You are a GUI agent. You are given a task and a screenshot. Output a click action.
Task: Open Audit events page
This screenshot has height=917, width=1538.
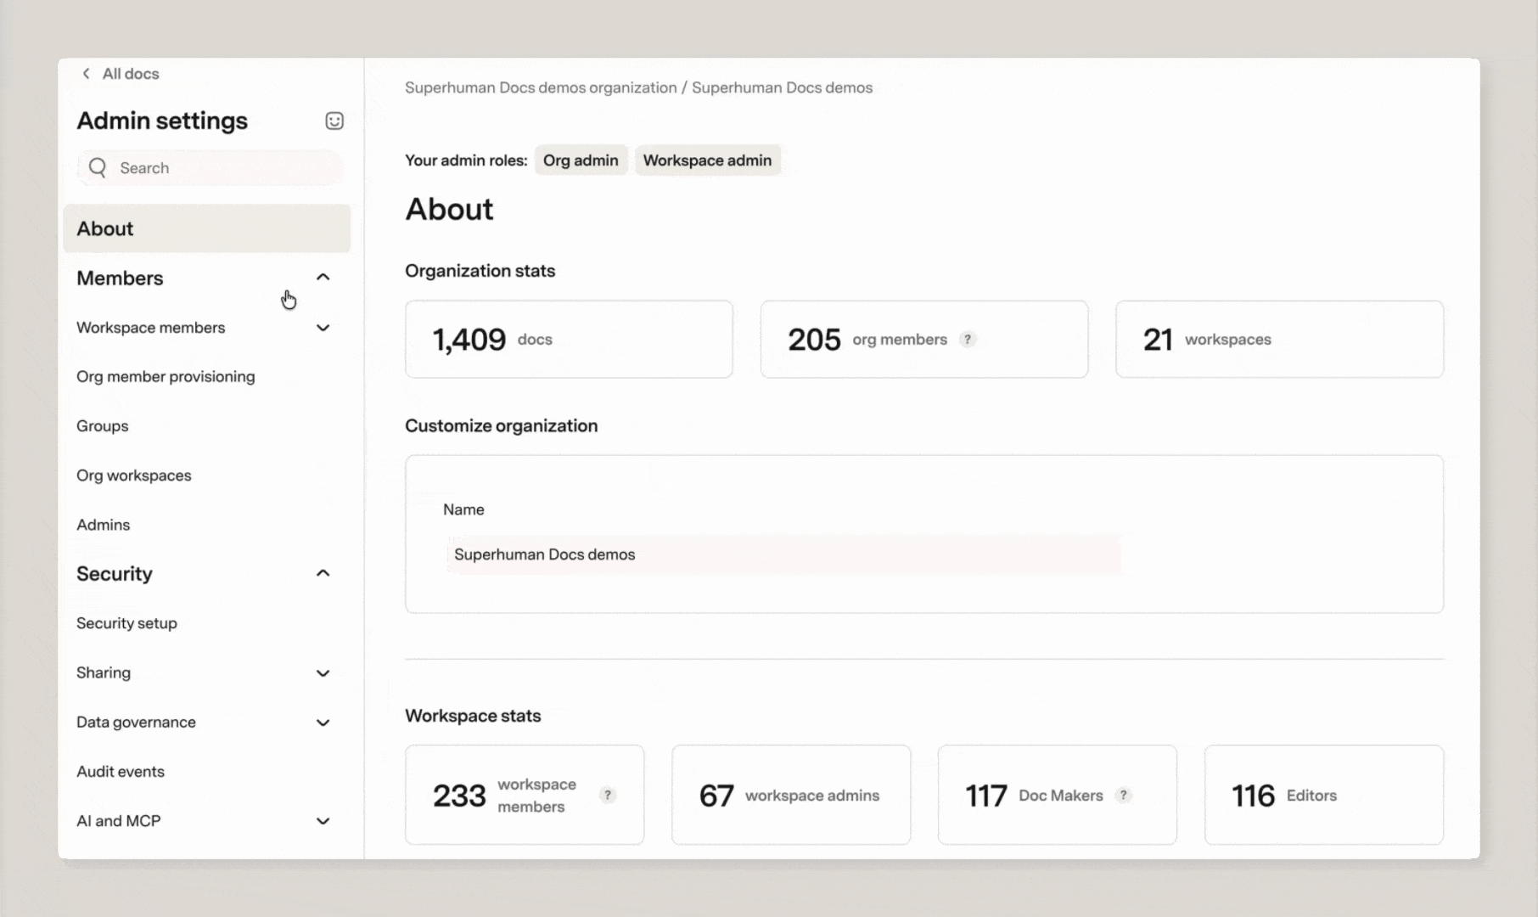pyautogui.click(x=121, y=772)
